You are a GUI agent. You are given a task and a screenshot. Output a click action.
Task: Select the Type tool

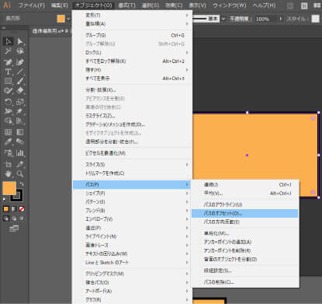point(9,72)
